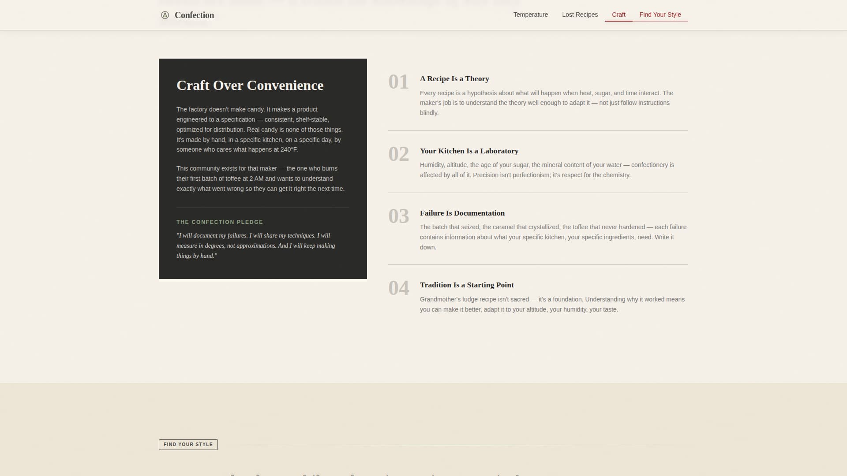Click text starting "Humidity, altitude, the age"
This screenshot has height=476, width=847.
pos(547,170)
